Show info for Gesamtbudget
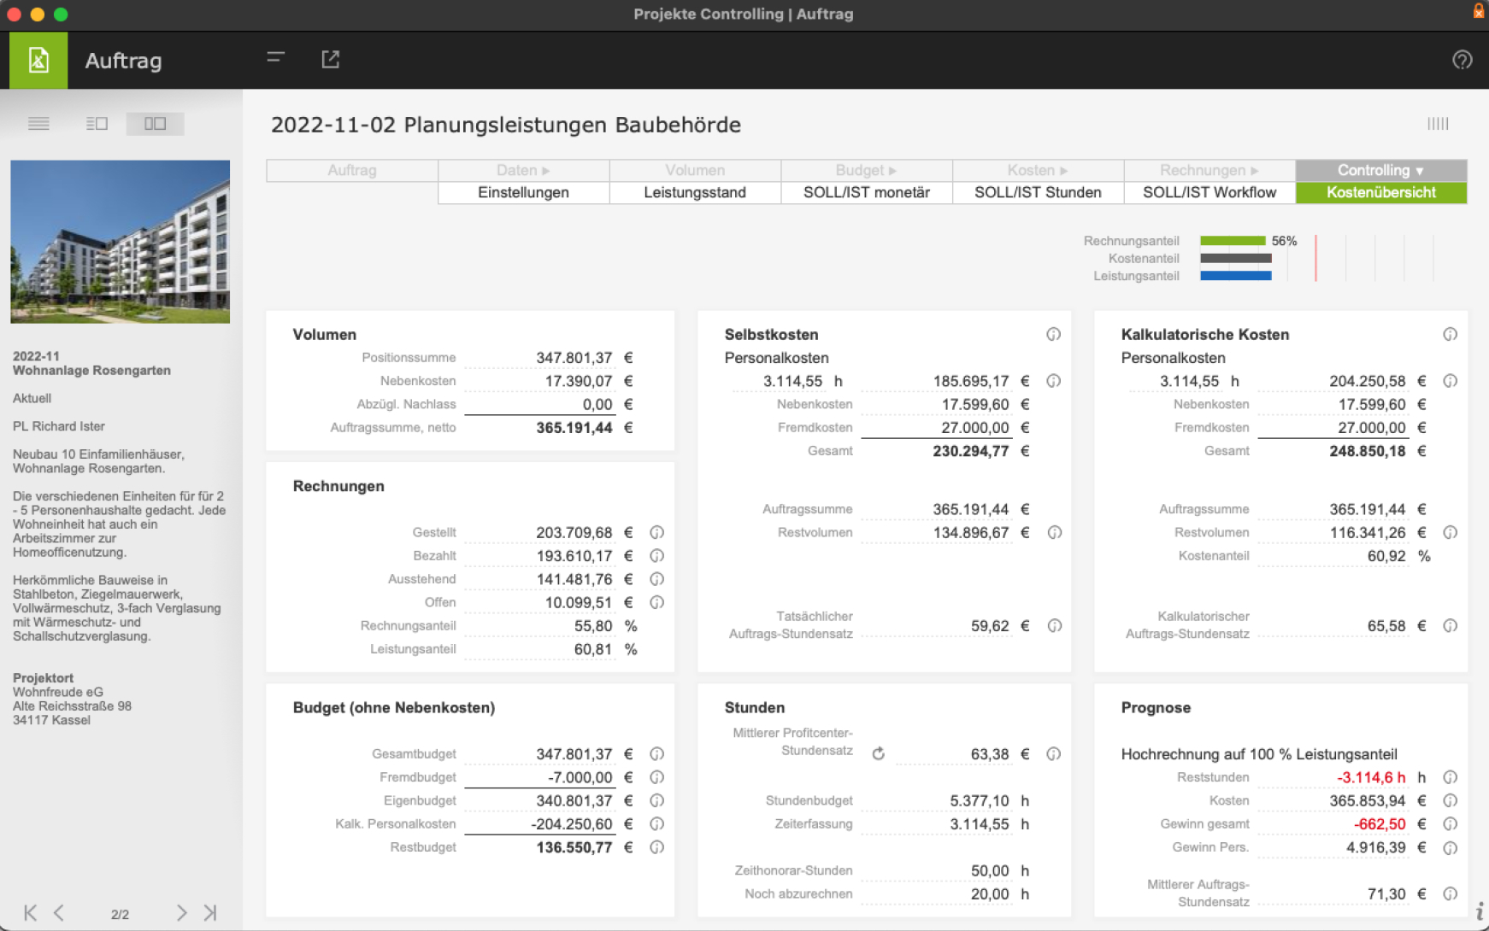This screenshot has width=1489, height=931. (656, 753)
